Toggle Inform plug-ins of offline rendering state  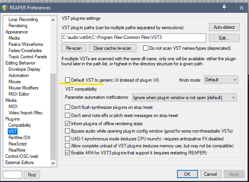click(68, 124)
